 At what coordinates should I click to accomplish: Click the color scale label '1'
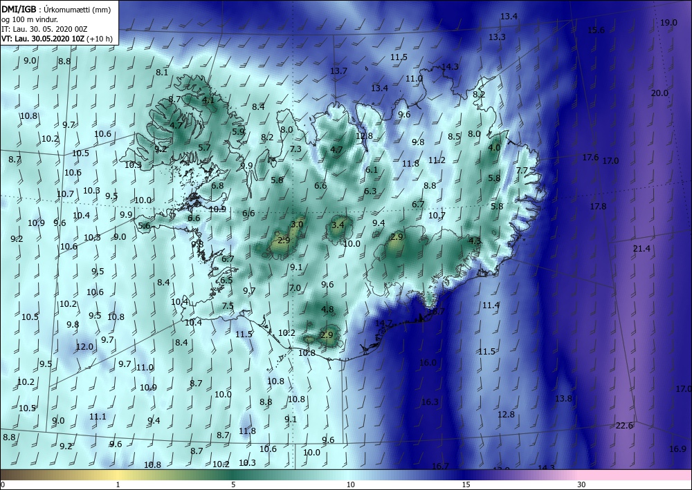tap(118, 484)
